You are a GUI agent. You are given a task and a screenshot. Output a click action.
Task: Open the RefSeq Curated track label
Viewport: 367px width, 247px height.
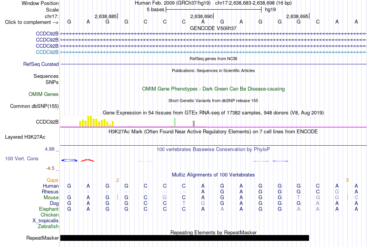tap(41, 64)
